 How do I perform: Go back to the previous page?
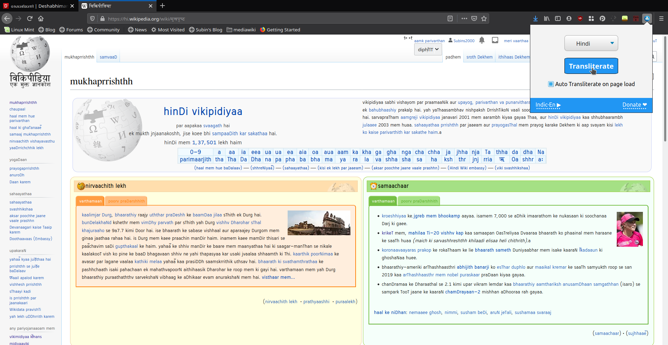click(x=7, y=18)
